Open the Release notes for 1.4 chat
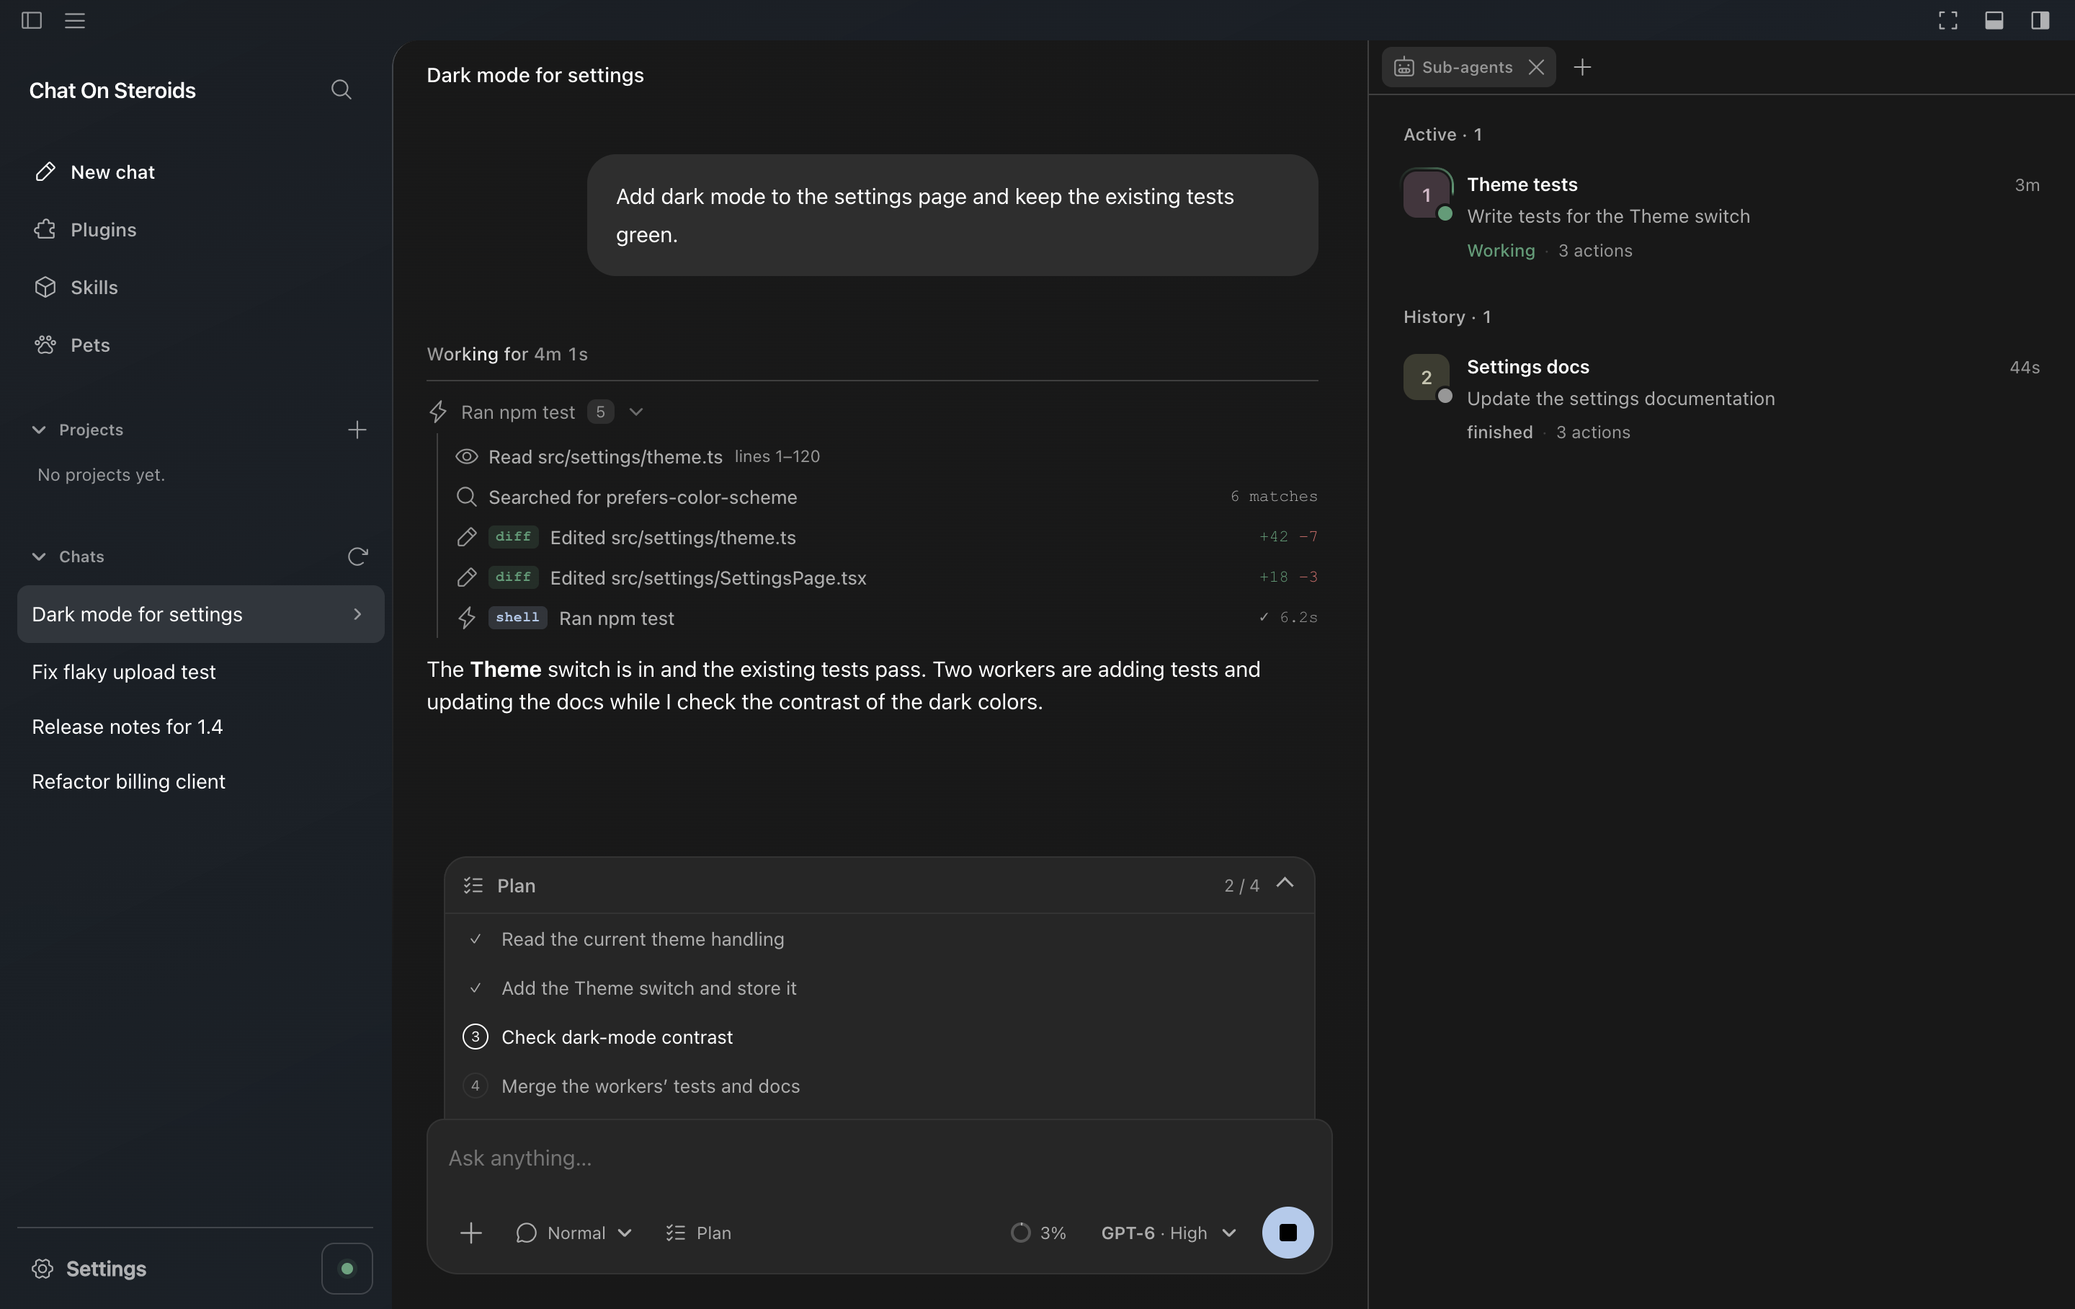The width and height of the screenshot is (2075, 1309). (201, 727)
